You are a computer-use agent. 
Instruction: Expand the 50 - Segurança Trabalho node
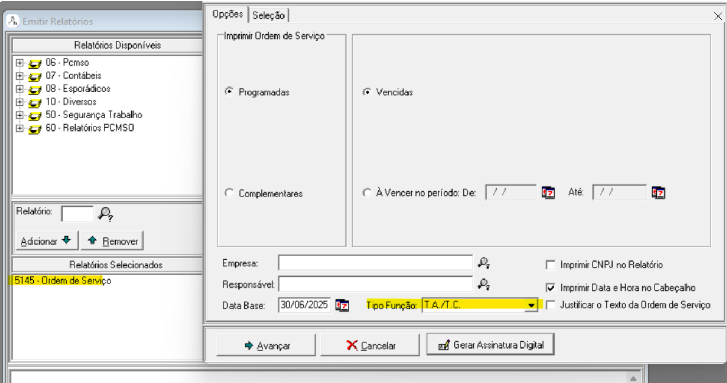click(x=20, y=115)
